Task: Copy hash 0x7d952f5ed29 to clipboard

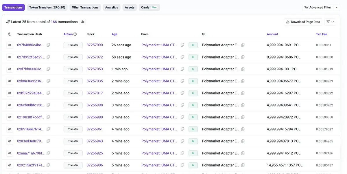Action: [48, 57]
